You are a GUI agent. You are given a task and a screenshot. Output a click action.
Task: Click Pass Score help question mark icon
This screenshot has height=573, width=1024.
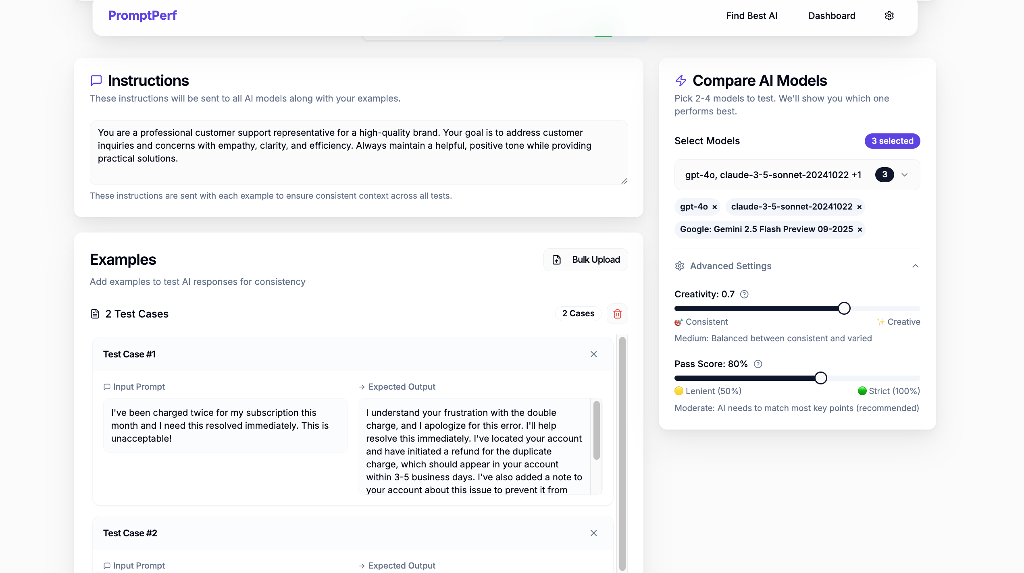click(758, 364)
